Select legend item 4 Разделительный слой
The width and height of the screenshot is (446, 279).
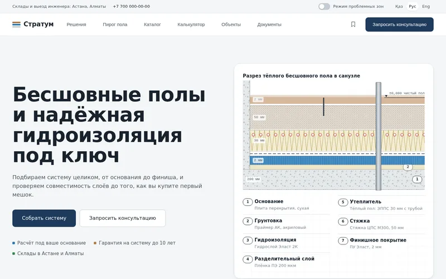point(286,262)
